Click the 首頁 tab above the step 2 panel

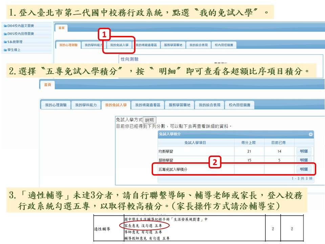pyautogui.click(x=47, y=85)
